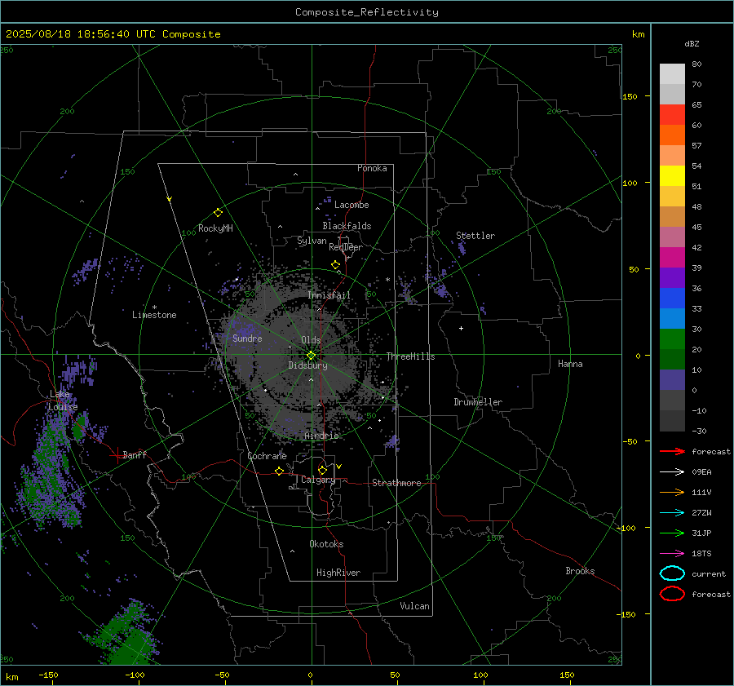Click the Composite_Reflectivity title

pos(367,12)
